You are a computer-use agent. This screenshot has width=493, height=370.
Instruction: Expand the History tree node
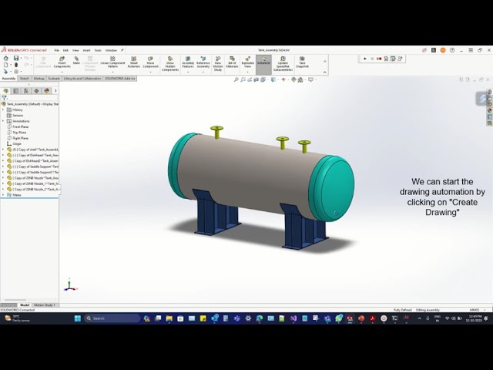[x=3, y=109]
